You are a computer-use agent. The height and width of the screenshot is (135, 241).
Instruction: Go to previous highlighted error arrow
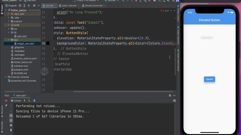click(x=171, y=10)
